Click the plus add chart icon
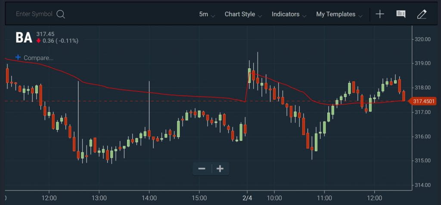Screen dimensions: 441x205 tap(380, 14)
